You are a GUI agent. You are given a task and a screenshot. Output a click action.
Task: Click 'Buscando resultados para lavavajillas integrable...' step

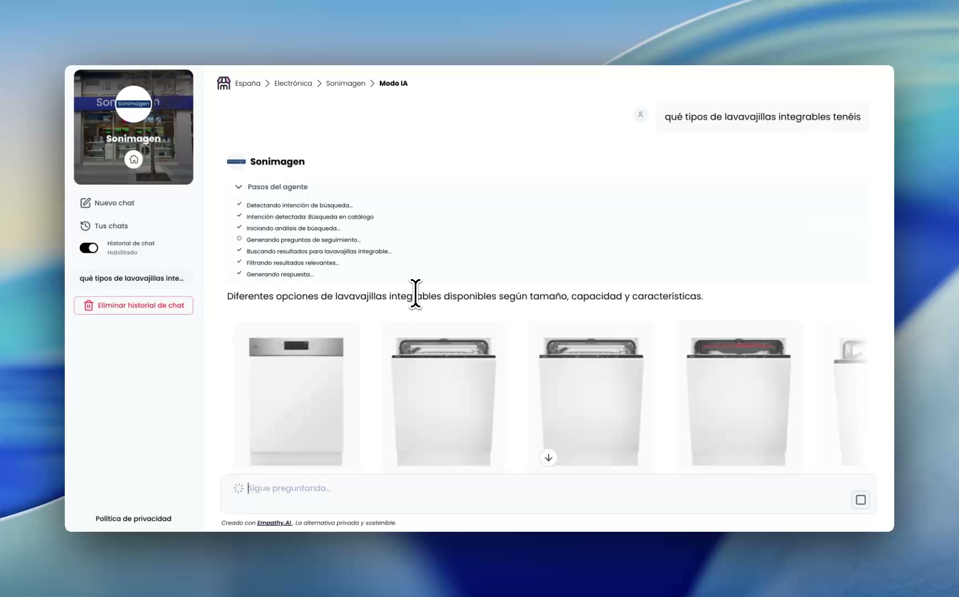tap(319, 252)
